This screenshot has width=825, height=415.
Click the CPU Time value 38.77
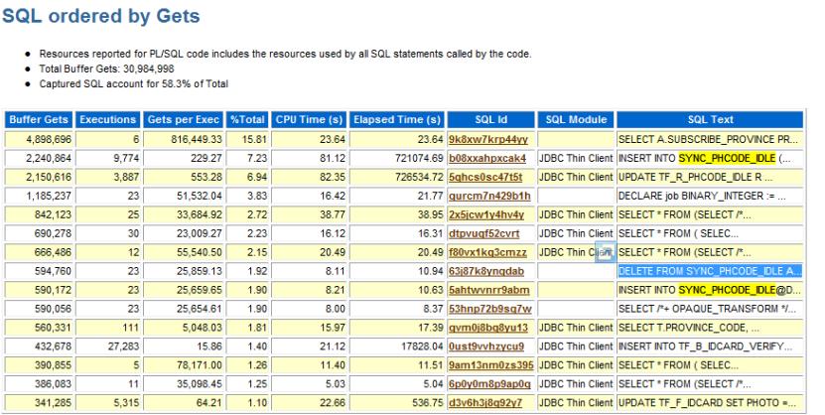tap(333, 214)
